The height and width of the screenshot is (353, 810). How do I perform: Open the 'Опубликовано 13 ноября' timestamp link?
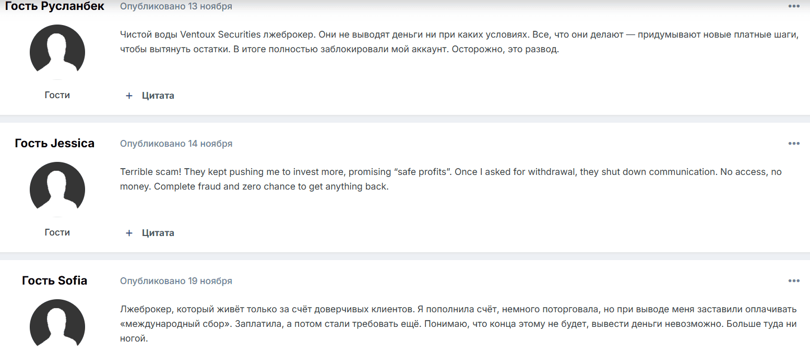176,6
